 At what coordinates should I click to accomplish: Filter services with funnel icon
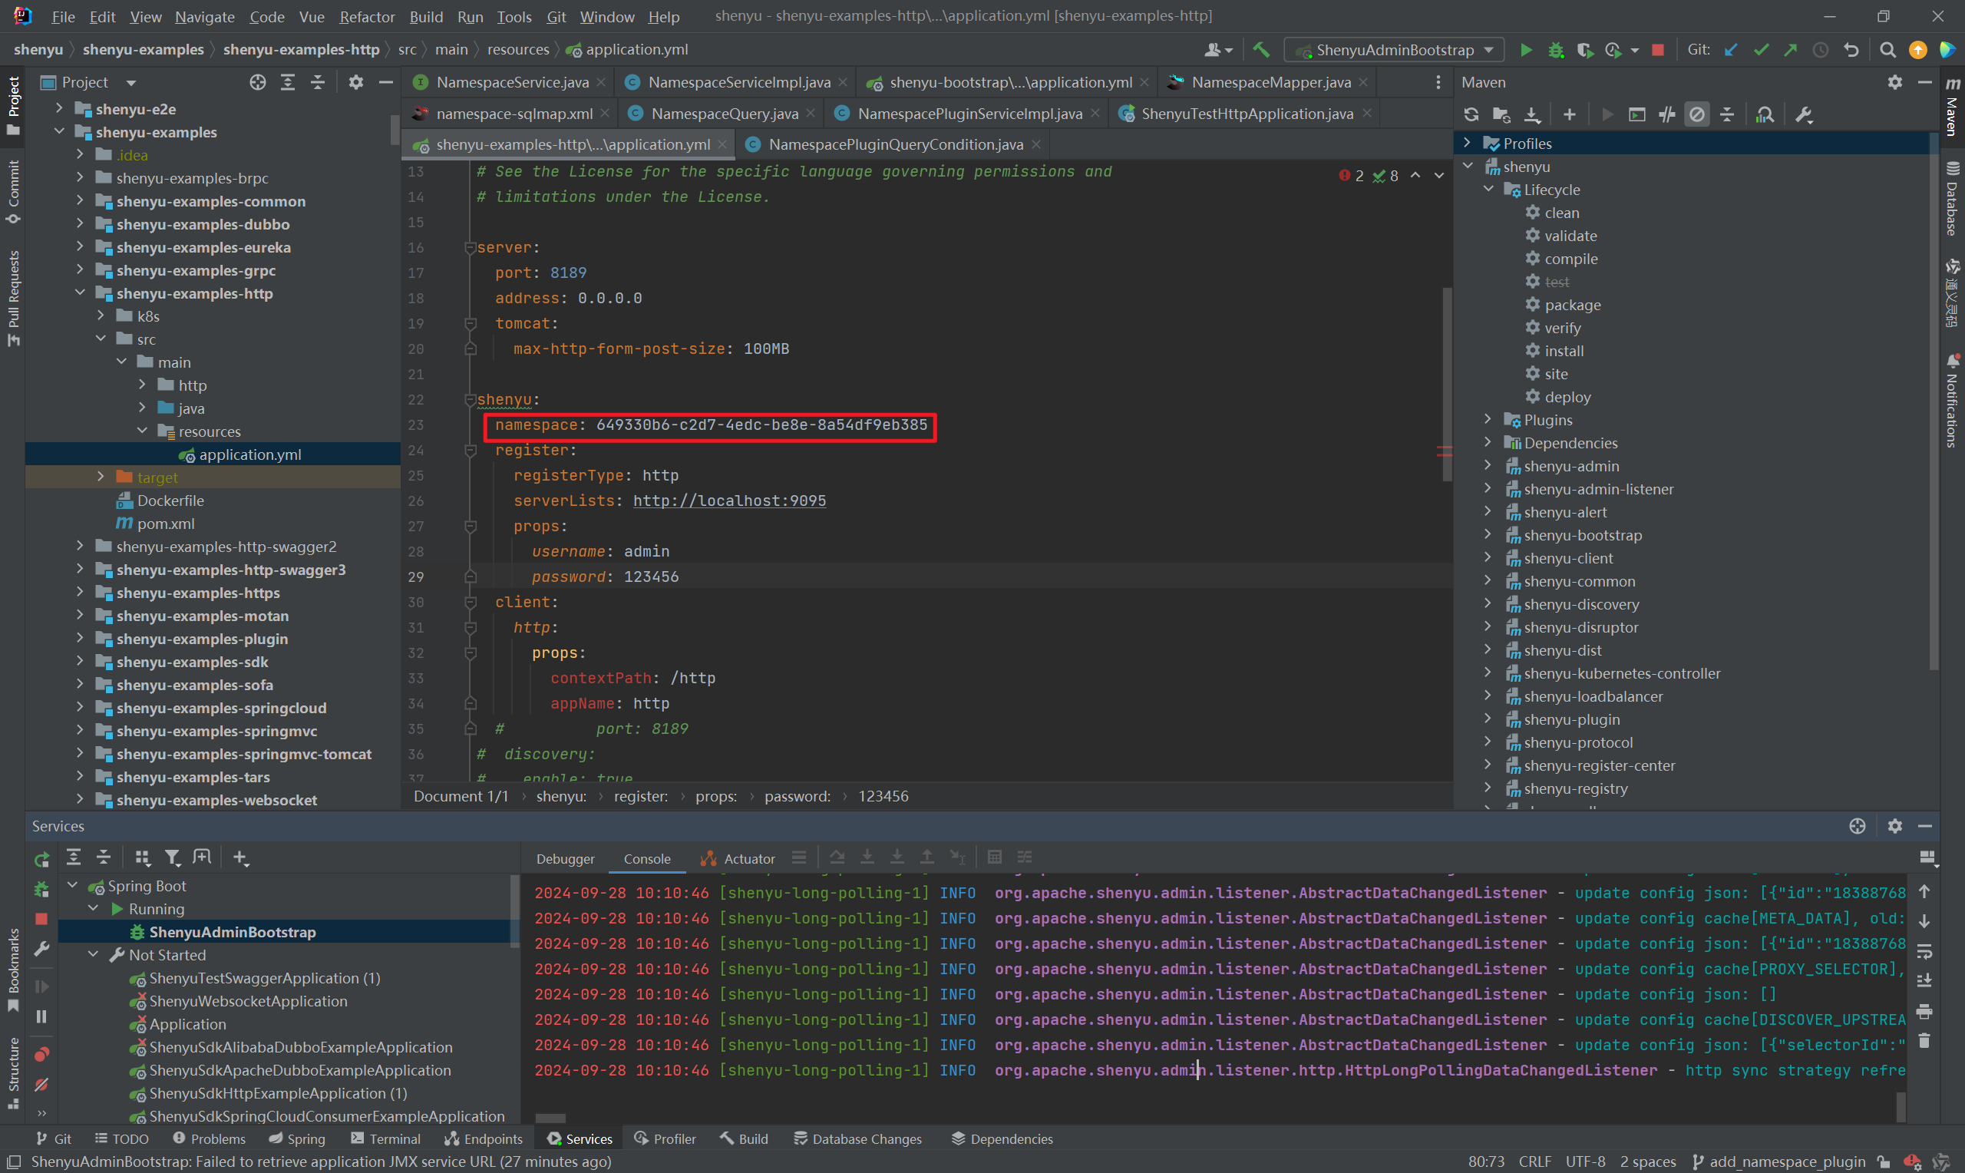[171, 857]
